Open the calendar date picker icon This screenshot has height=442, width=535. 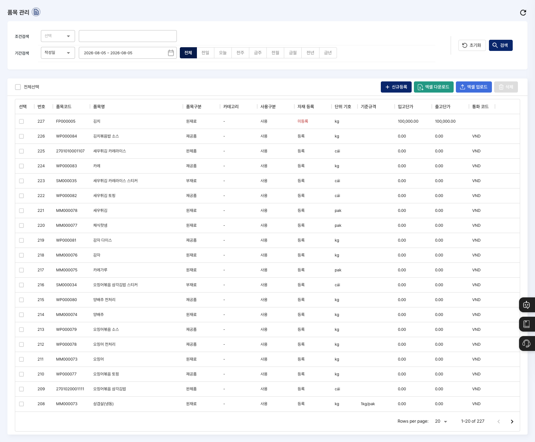171,53
